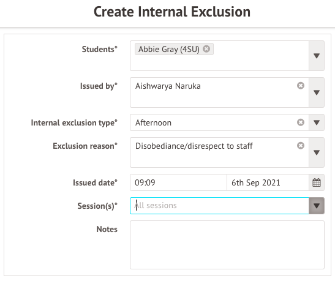Click the 09:09 issued time field
Screen dimensions: 335x281
click(x=178, y=182)
